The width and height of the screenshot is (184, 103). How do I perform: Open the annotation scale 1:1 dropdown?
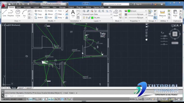coord(147,99)
